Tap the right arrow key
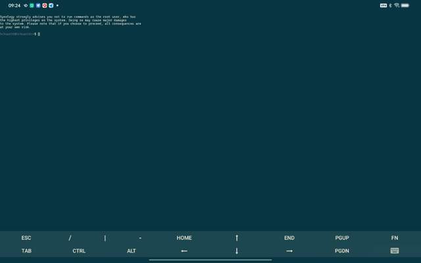Screen dimensions: 421x263 click(x=289, y=251)
